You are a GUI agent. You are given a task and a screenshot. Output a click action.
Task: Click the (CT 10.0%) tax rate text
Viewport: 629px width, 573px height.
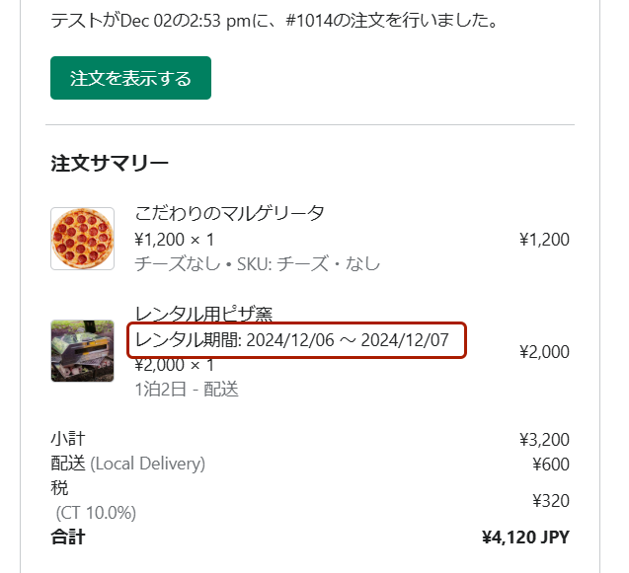click(96, 513)
